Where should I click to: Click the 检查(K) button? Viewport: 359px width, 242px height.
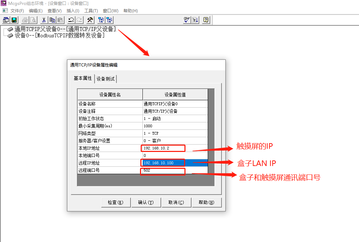[x=116, y=202]
